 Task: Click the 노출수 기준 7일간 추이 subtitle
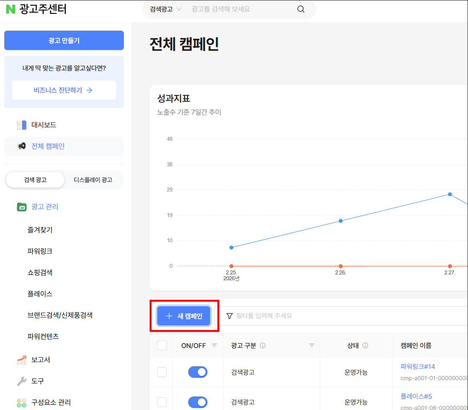pos(189,112)
